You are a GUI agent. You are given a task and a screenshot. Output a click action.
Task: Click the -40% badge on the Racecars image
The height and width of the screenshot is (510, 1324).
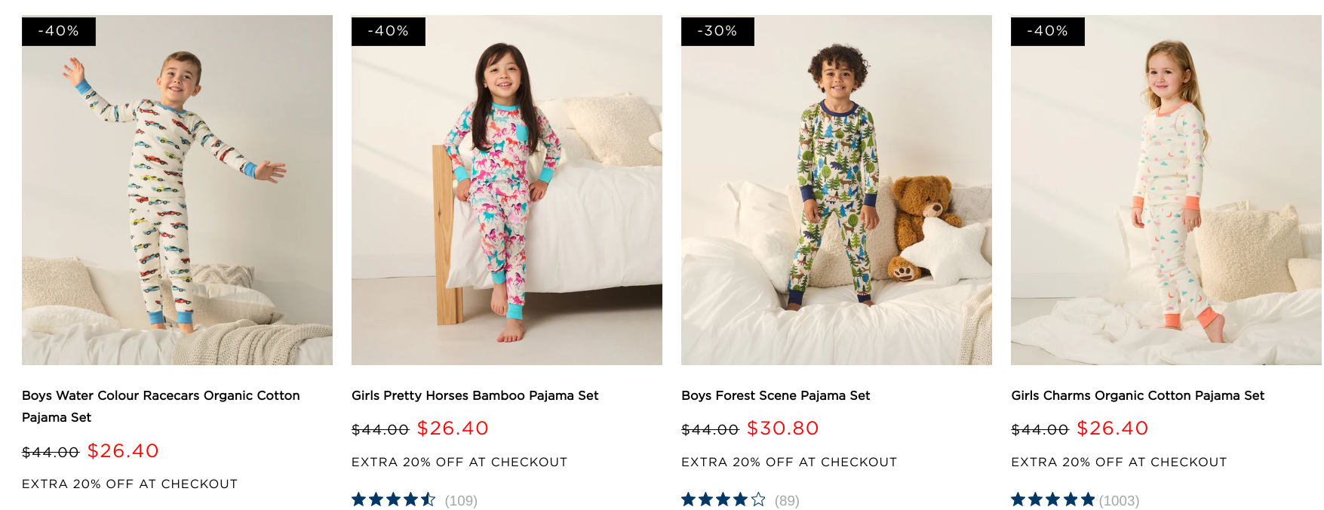[x=59, y=31]
